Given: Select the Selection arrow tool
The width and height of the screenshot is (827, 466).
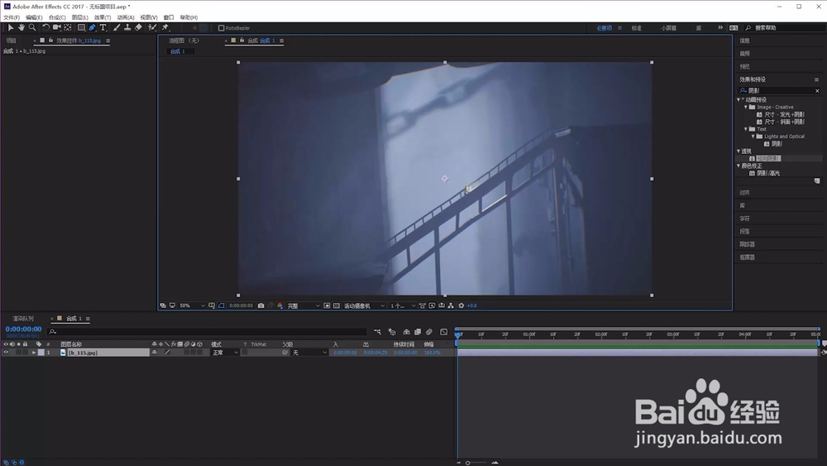Looking at the screenshot, I should 10,27.
